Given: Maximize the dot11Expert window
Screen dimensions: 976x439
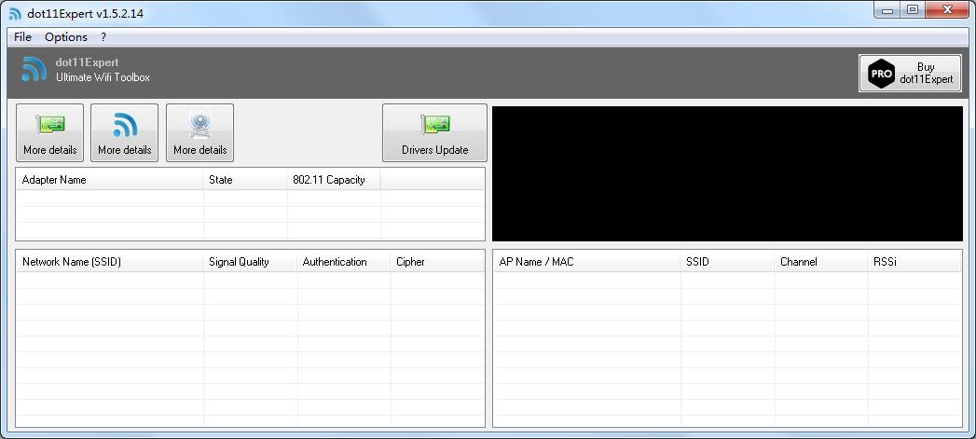Looking at the screenshot, I should (x=913, y=10).
